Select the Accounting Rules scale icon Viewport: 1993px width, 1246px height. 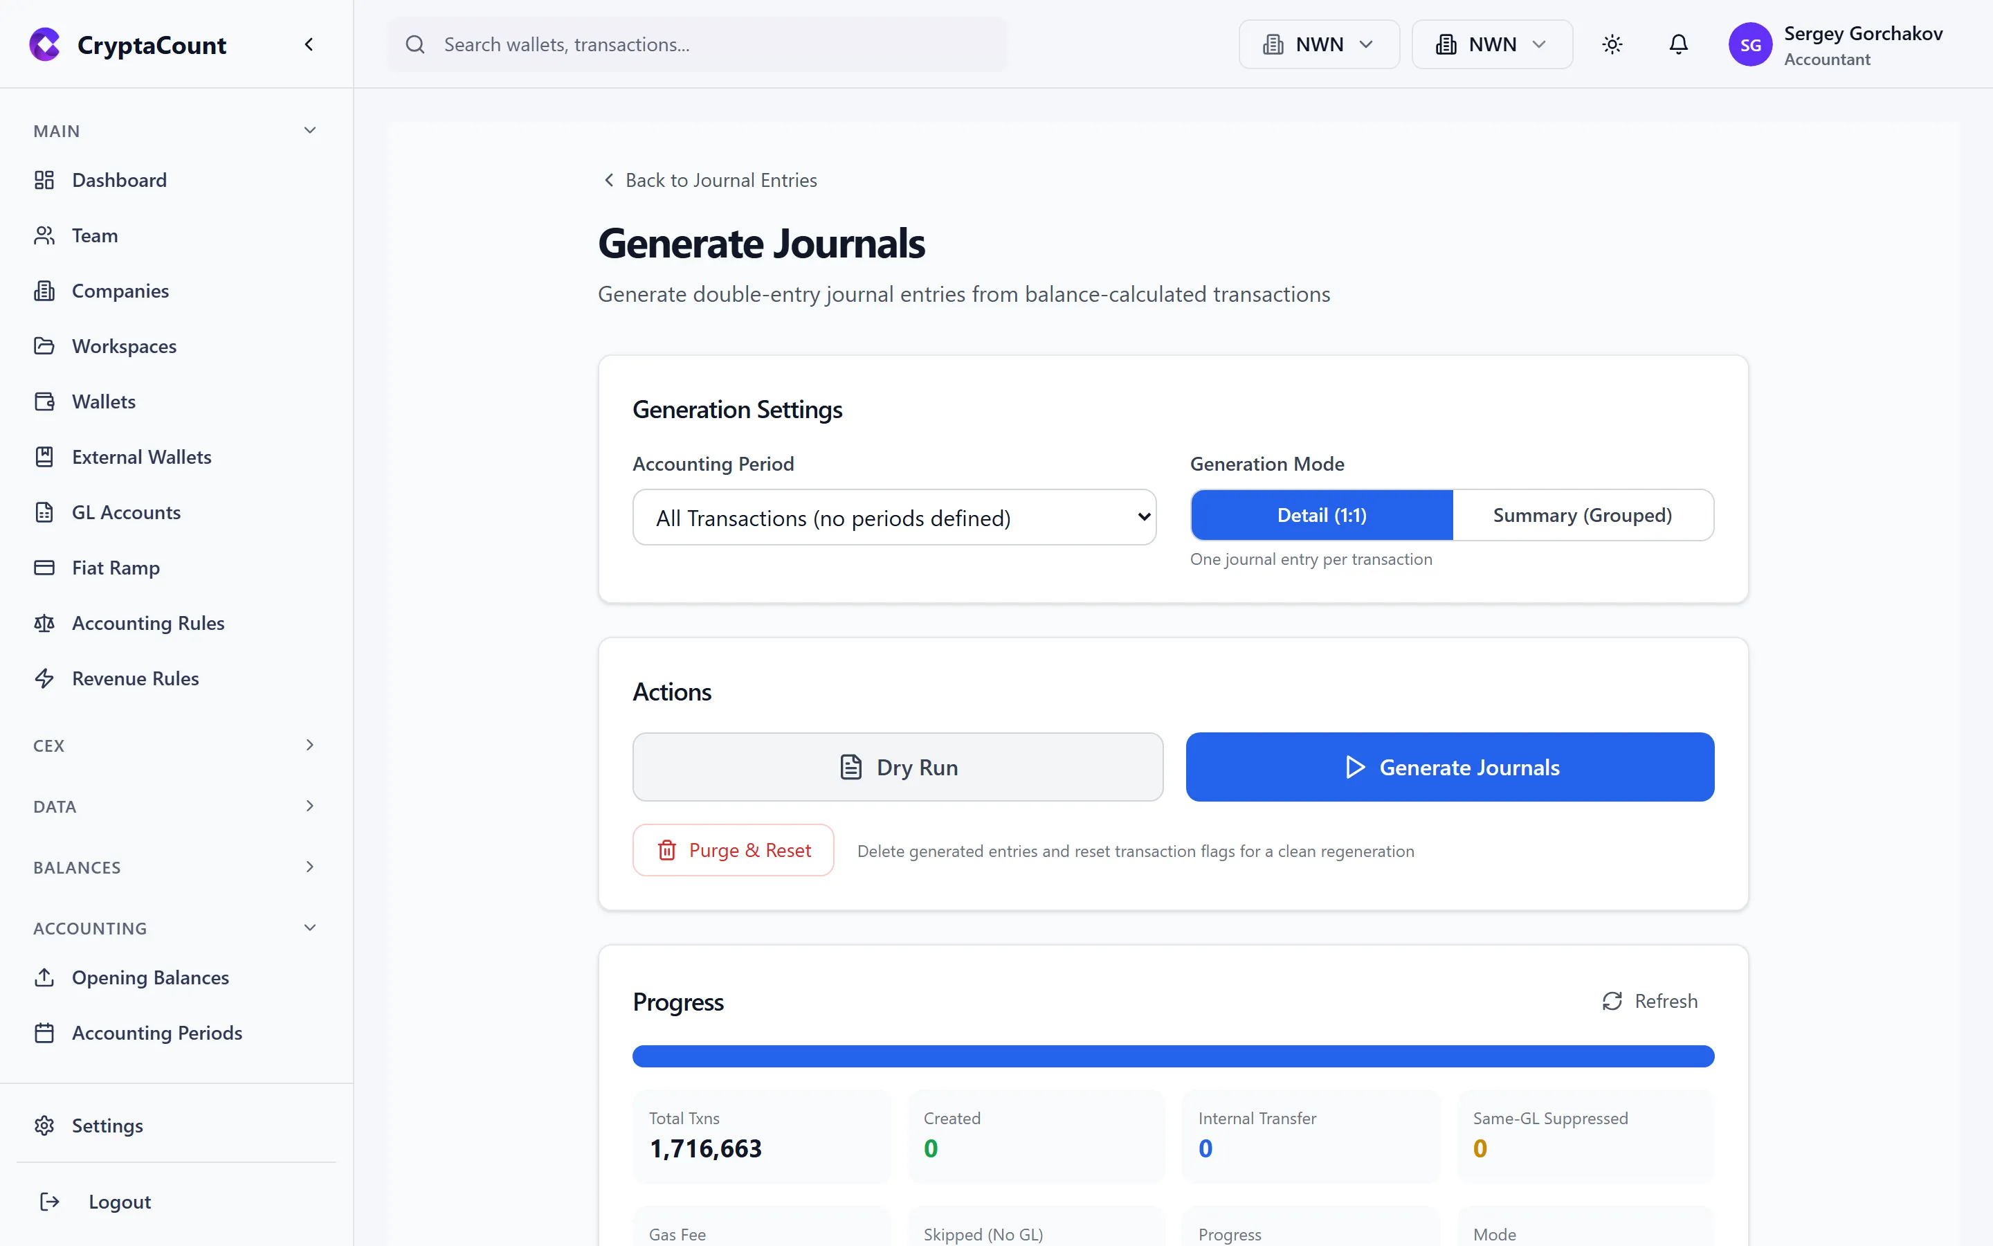44,623
